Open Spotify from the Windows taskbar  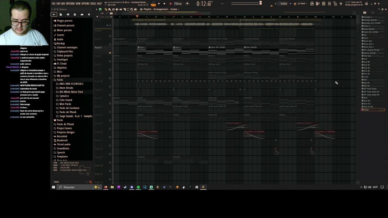pos(138,187)
